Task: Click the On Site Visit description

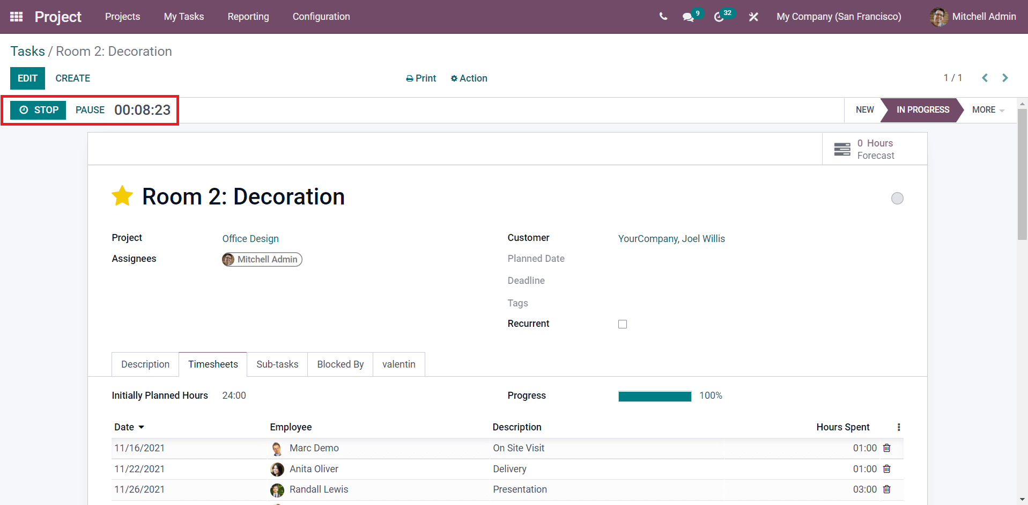Action: 519,448
